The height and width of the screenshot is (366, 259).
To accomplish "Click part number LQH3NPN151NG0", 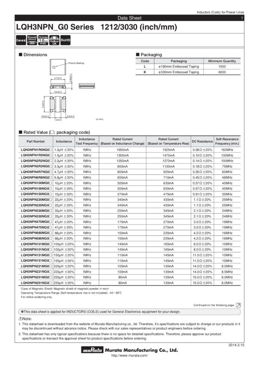I will (36, 261).
